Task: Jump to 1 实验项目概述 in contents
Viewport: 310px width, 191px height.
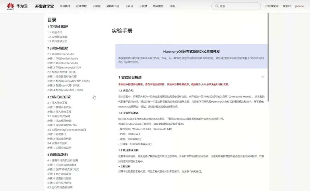Action: tap(57, 26)
